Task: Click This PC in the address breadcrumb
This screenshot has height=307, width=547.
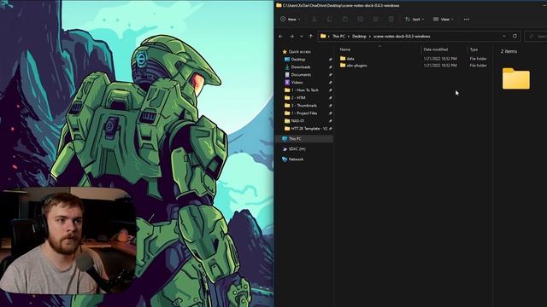Action: click(x=338, y=36)
